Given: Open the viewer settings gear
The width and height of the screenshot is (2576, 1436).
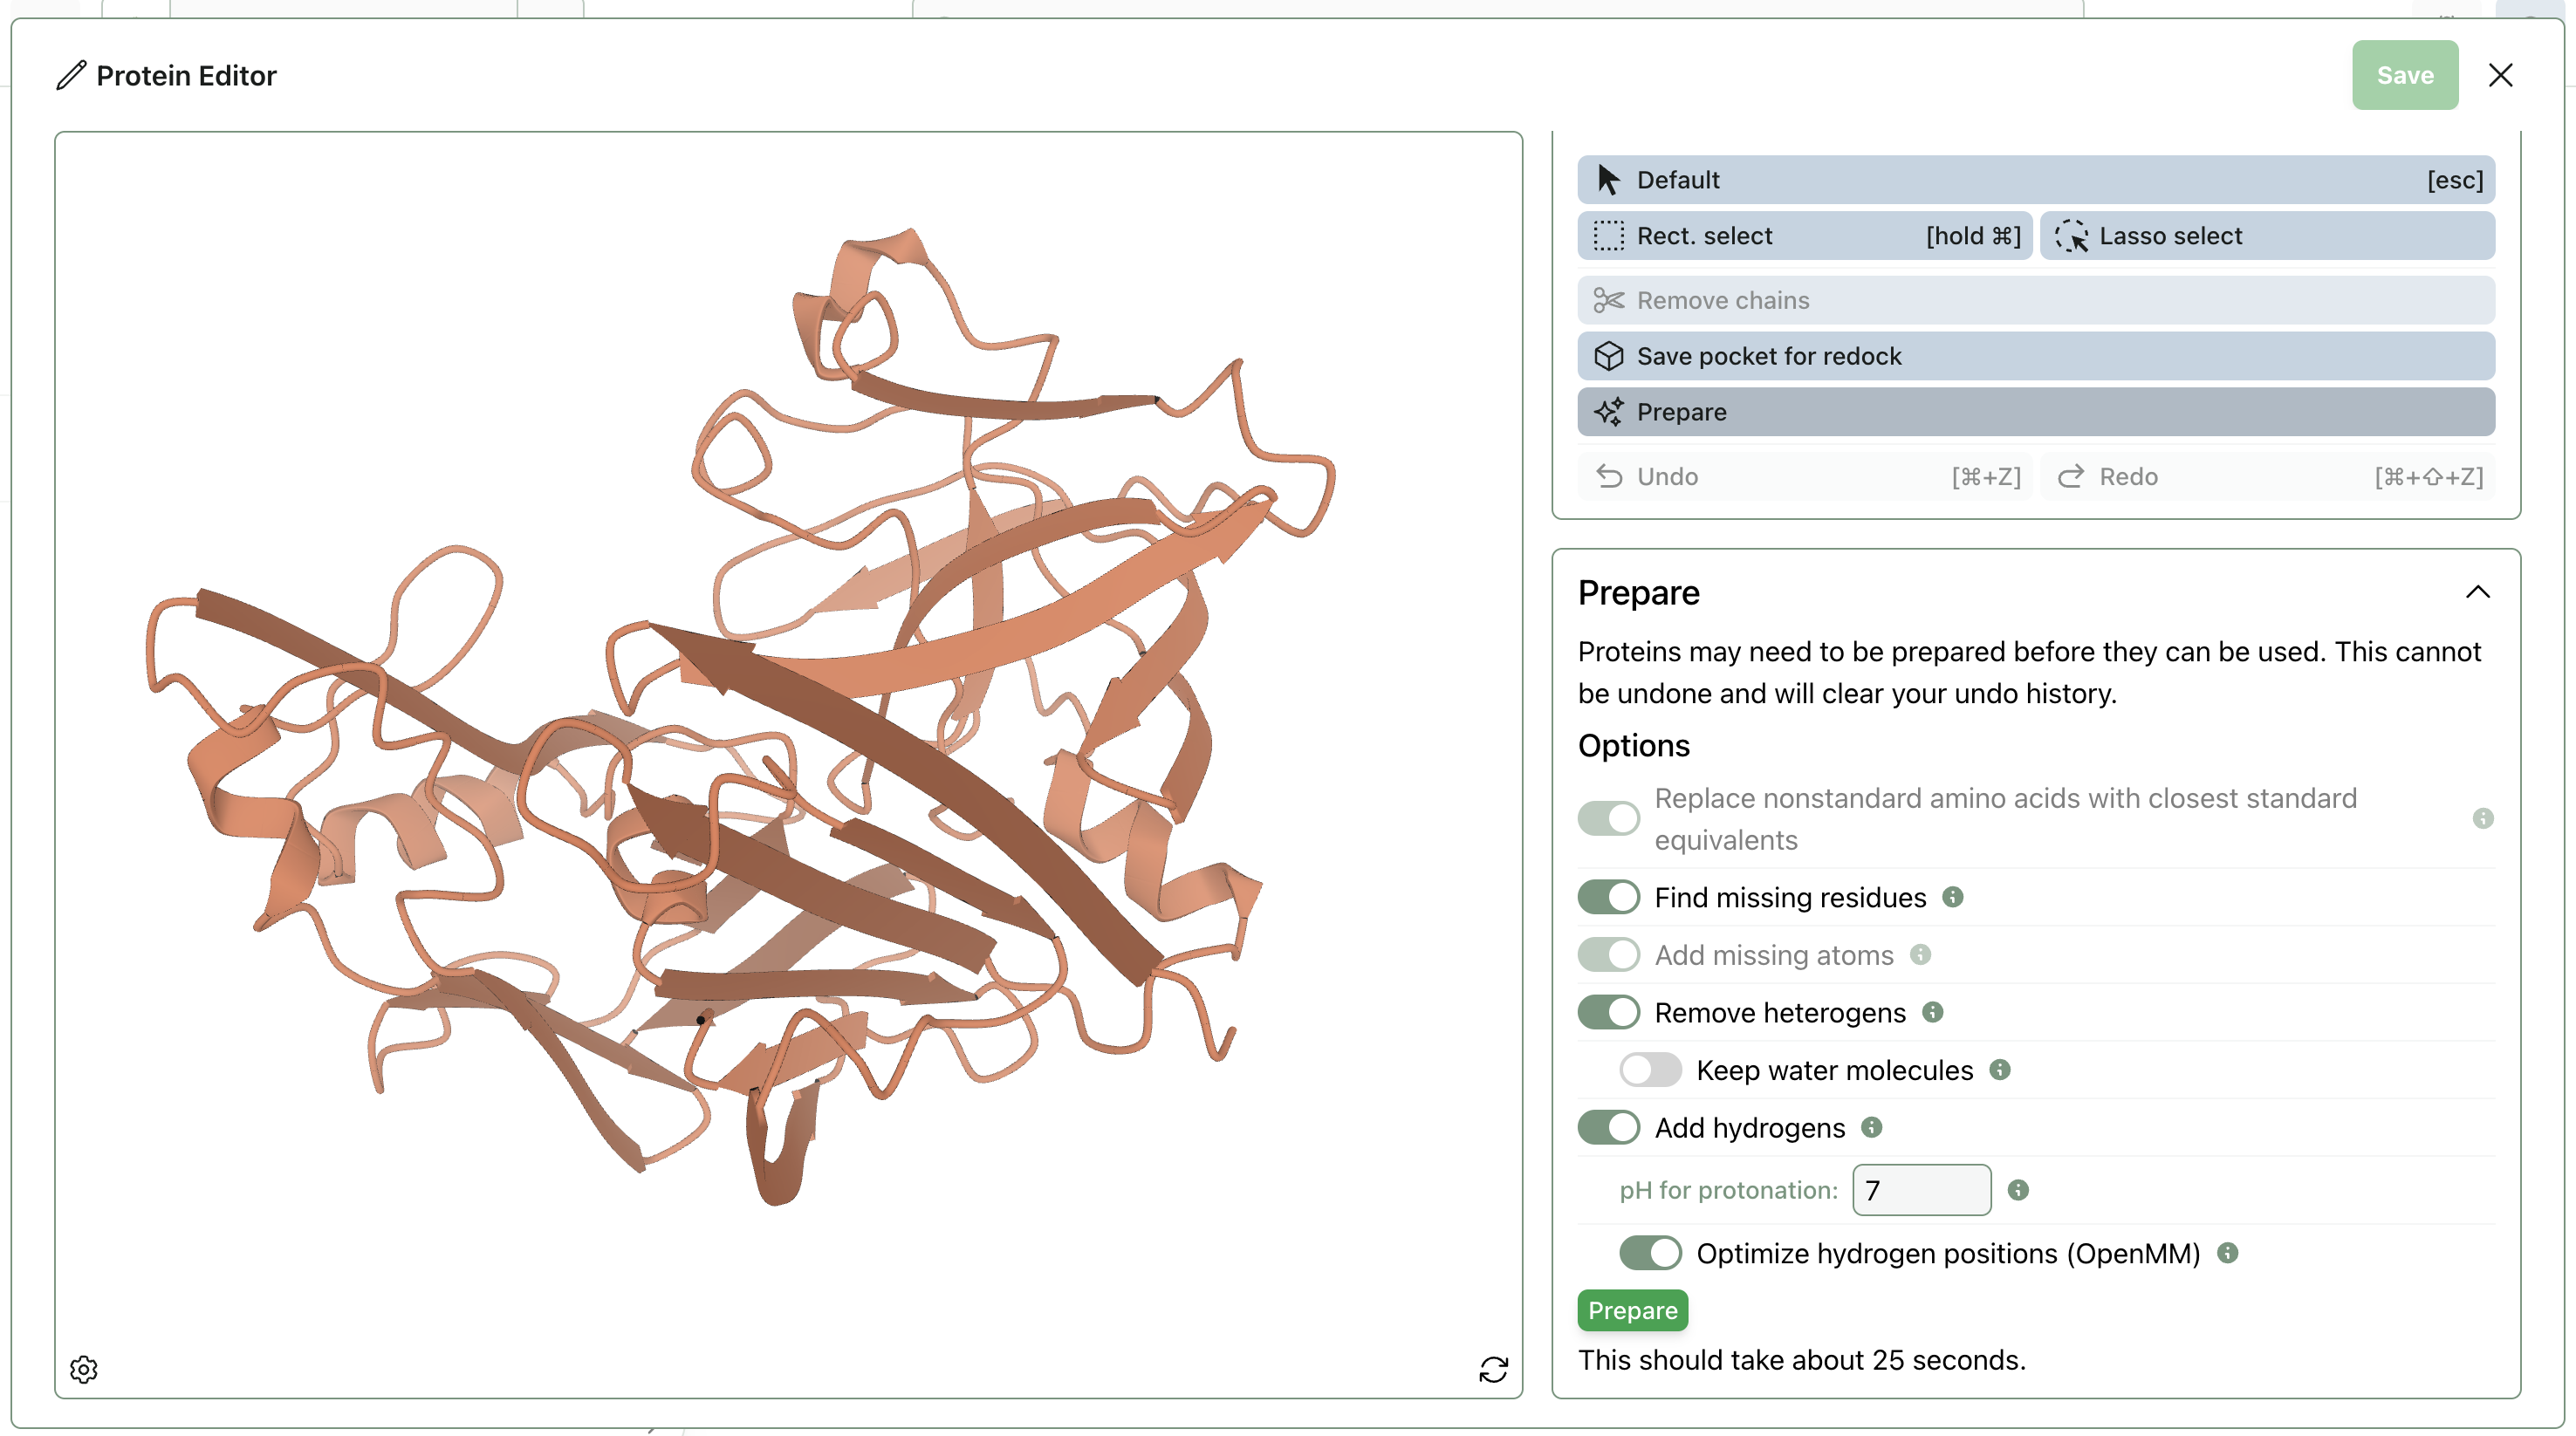Looking at the screenshot, I should pyautogui.click(x=84, y=1369).
